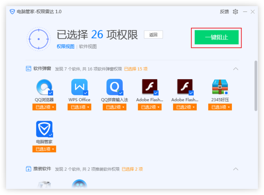264x195 pixels.
Task: Click the title bar shield logo
Action: 12,11
